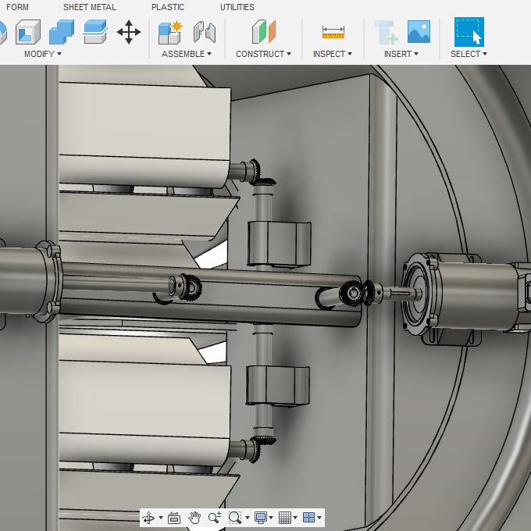
Task: Open Display Settings monitor icon
Action: click(x=260, y=518)
